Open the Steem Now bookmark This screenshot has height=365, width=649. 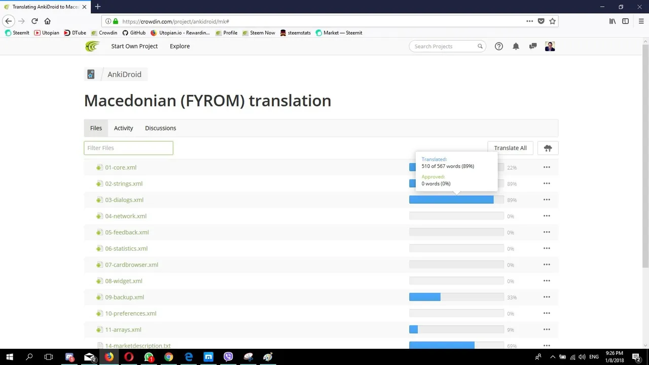point(259,33)
